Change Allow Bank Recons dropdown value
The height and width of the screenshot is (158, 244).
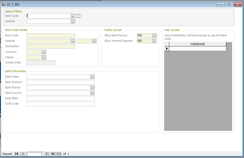pyautogui.click(x=154, y=36)
